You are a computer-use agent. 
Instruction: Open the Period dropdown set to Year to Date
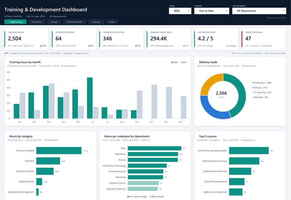click(x=212, y=11)
